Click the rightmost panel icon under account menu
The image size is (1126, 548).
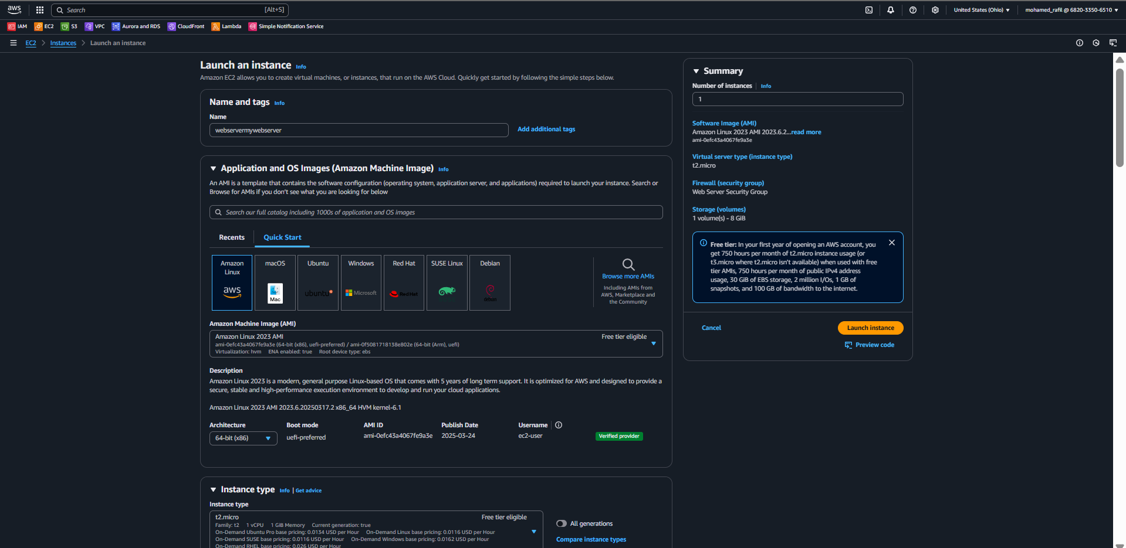click(1113, 43)
